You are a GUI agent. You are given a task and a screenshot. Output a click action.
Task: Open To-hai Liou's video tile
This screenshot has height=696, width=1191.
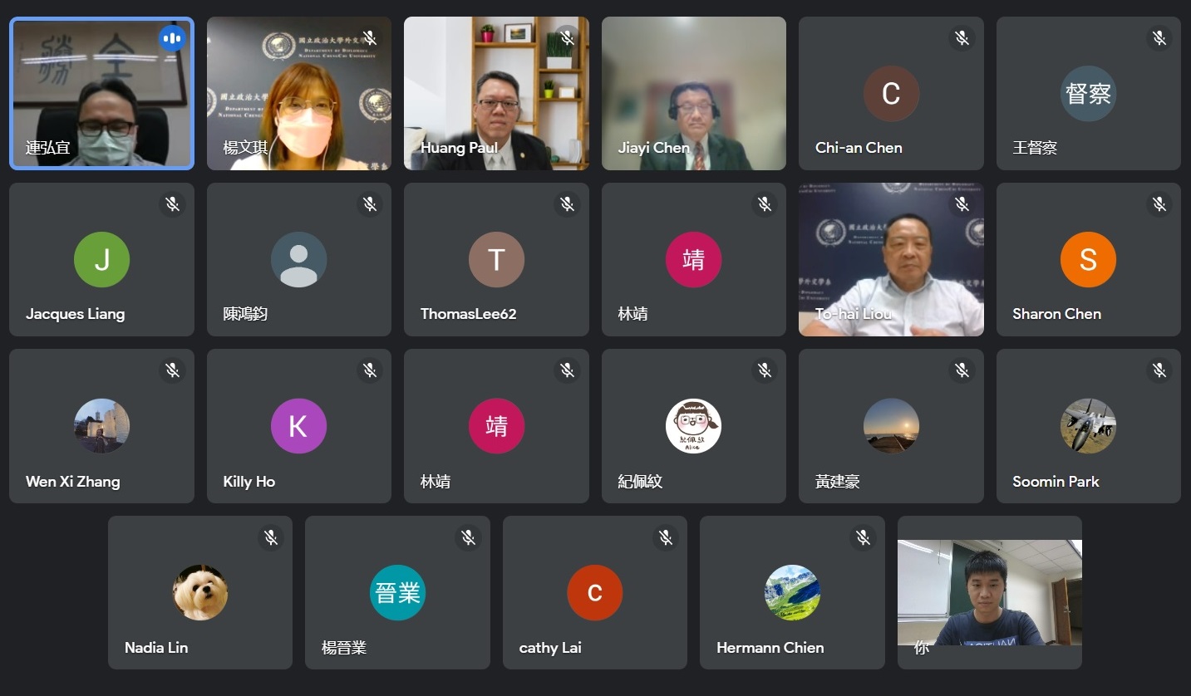pyautogui.click(x=891, y=260)
